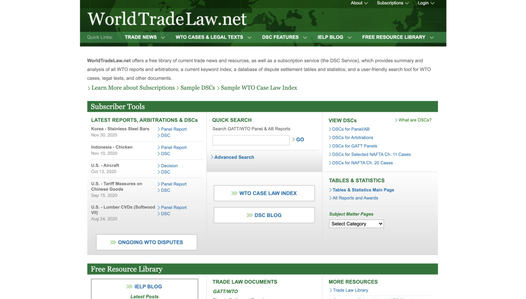Expand WTO CASES & LEGAL TEXTS menu
Viewport: 526px width, 299px height.
tap(213, 37)
